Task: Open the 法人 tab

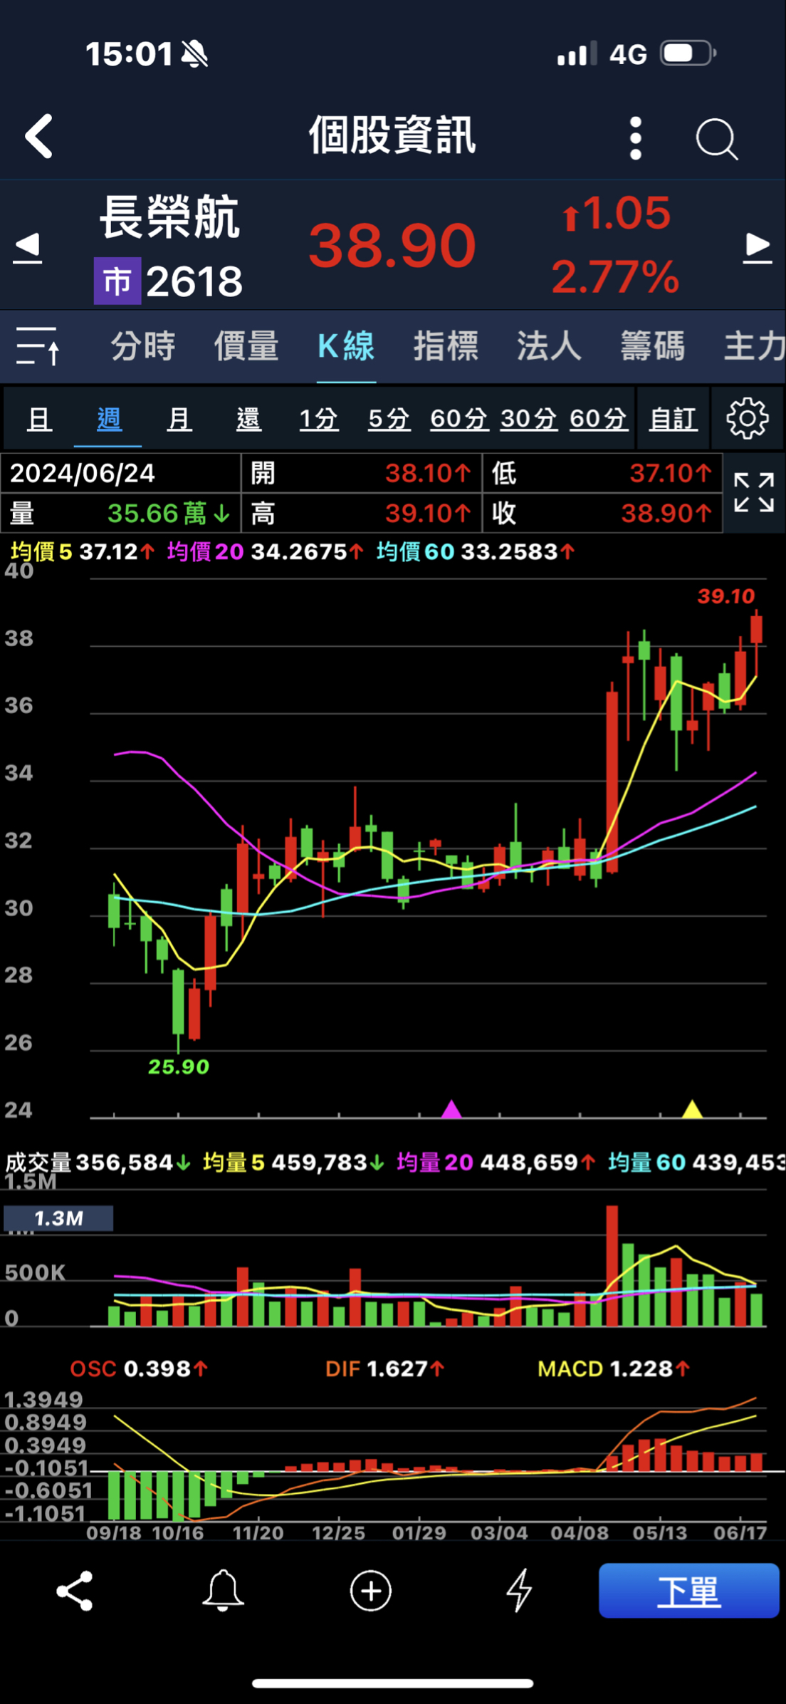Action: pyautogui.click(x=549, y=347)
